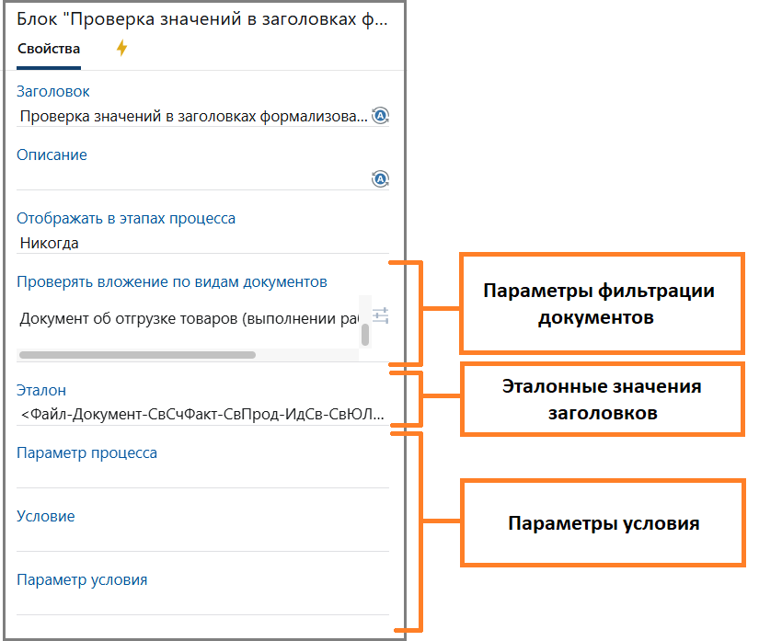Click horizontal scrollbar under document types list
This screenshot has height=641, width=759.
coord(136,354)
